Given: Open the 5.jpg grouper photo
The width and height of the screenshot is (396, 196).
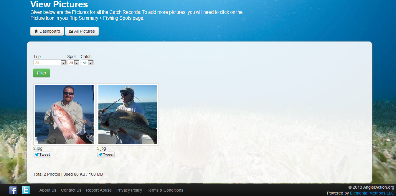Looking at the screenshot, I should 128,114.
